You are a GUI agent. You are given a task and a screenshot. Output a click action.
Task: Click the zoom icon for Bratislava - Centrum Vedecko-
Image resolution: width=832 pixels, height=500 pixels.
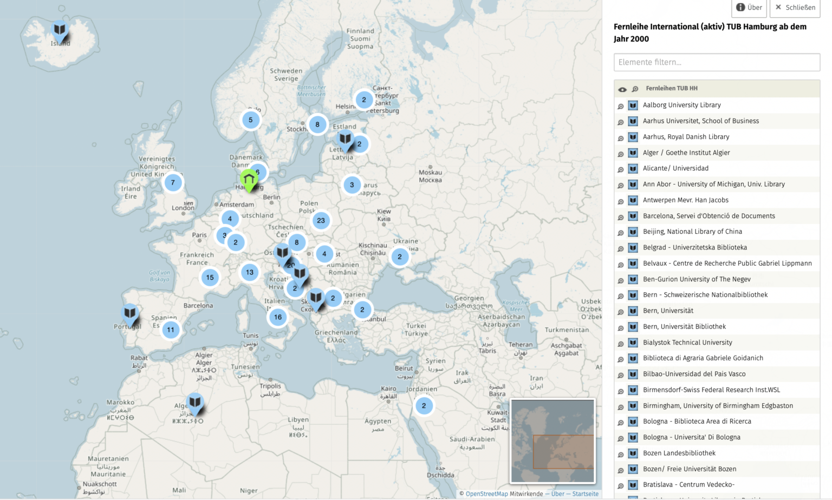tap(621, 486)
